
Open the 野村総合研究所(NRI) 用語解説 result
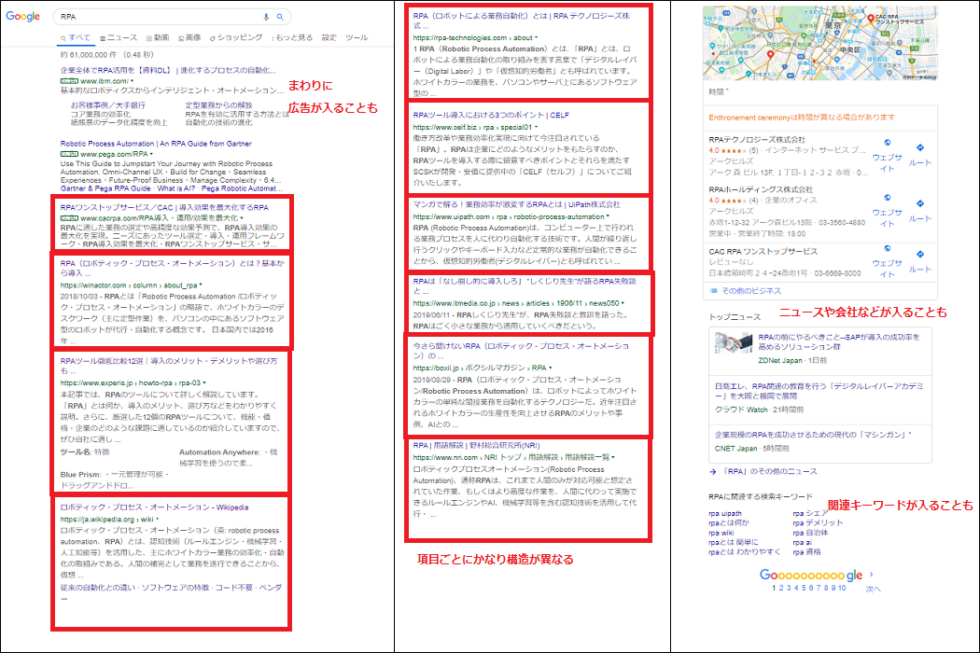476,446
